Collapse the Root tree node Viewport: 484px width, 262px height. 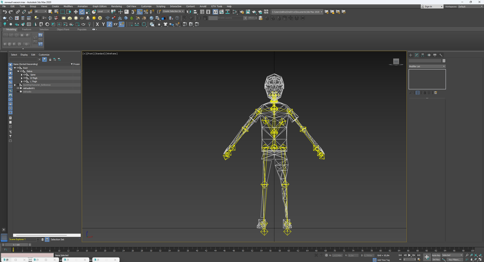[x=15, y=68]
